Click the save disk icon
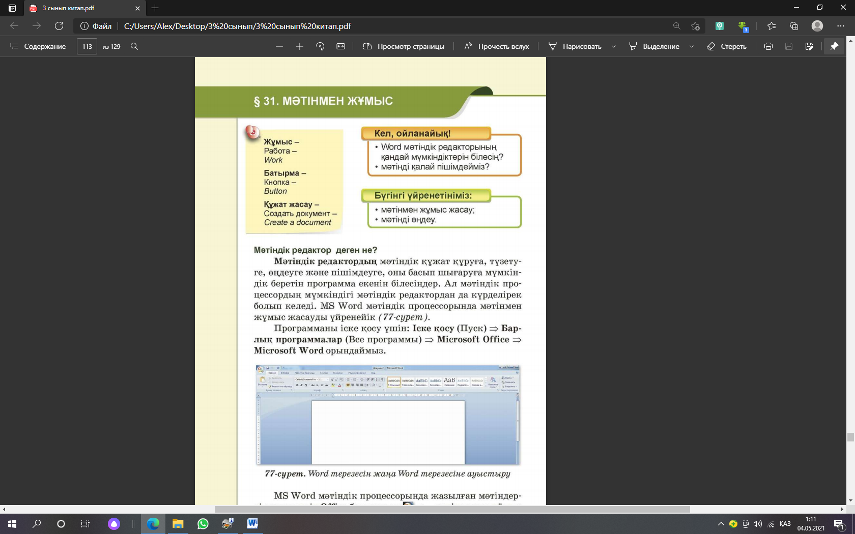This screenshot has height=534, width=855. tap(789, 46)
